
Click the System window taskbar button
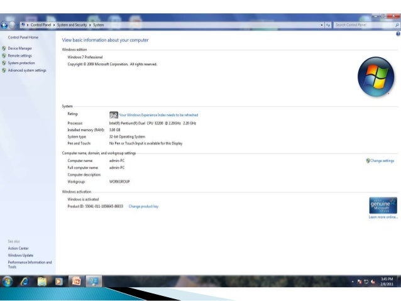tap(94, 282)
